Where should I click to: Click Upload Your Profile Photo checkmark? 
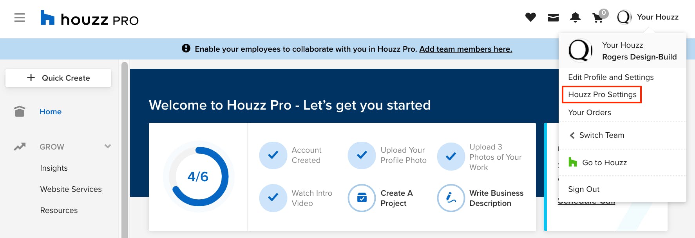[362, 155]
